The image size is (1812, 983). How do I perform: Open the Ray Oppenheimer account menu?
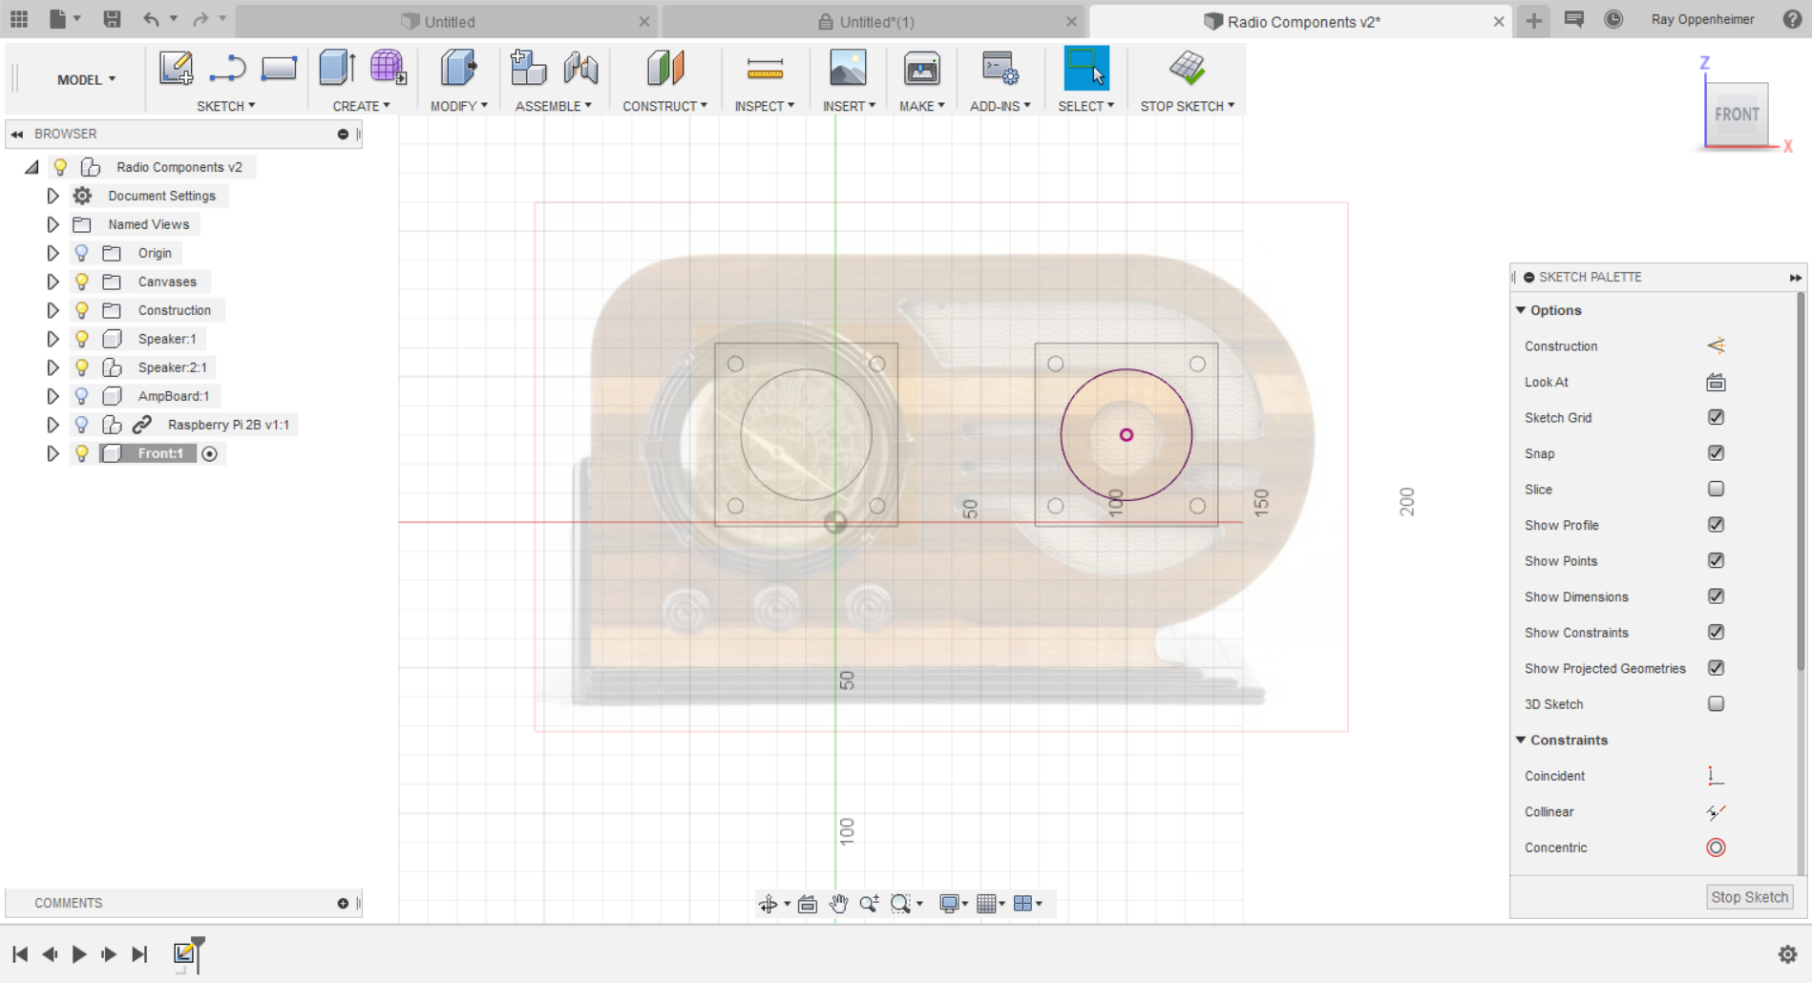tap(1702, 19)
